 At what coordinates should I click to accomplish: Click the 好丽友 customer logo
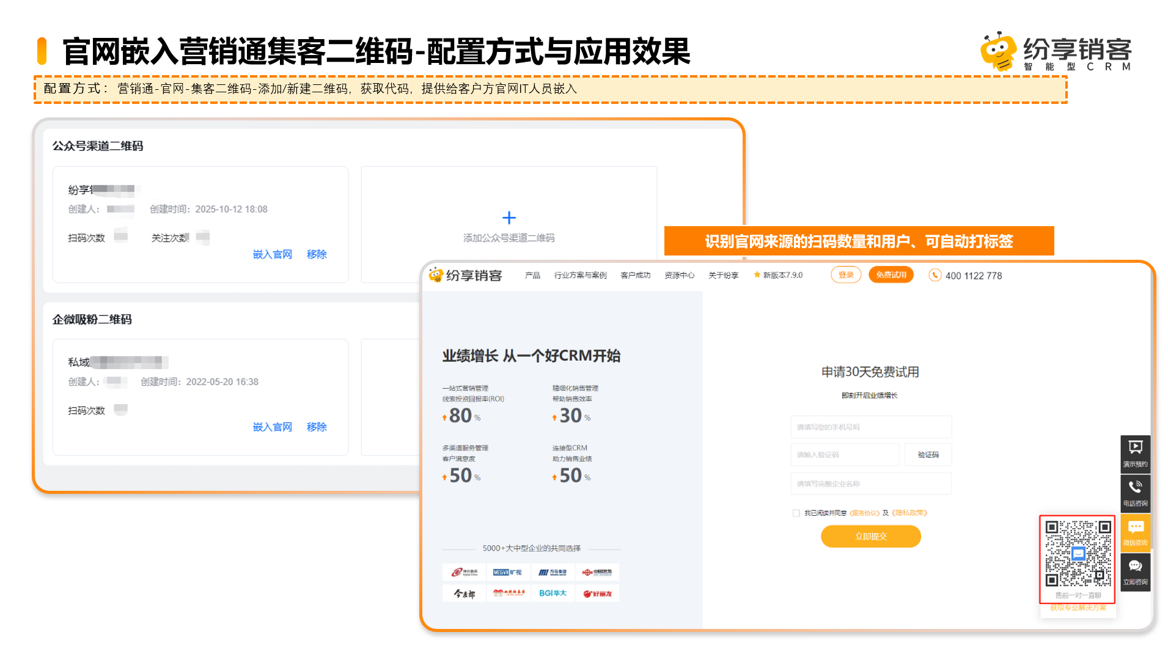point(597,593)
